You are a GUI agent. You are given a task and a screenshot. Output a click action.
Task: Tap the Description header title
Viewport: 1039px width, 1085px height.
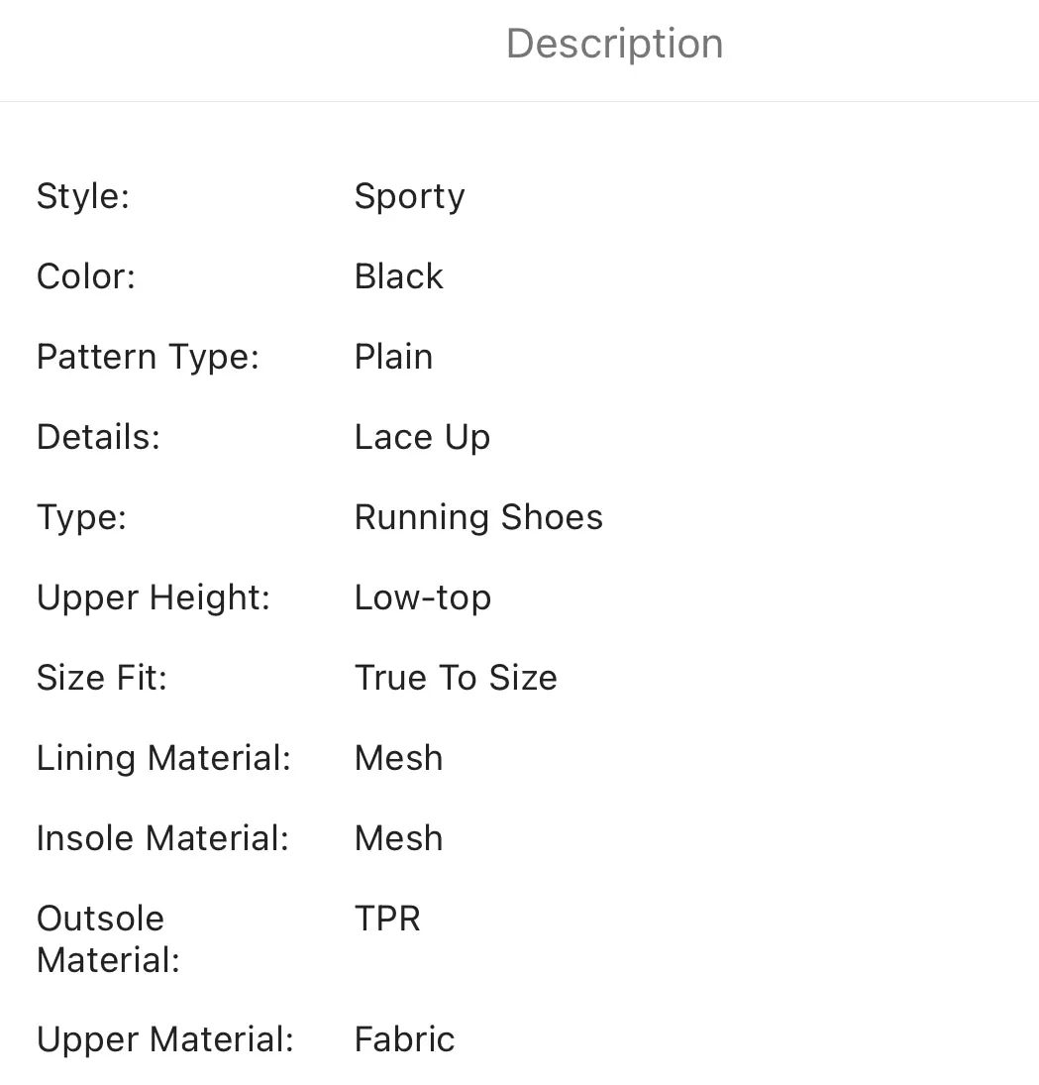[614, 44]
